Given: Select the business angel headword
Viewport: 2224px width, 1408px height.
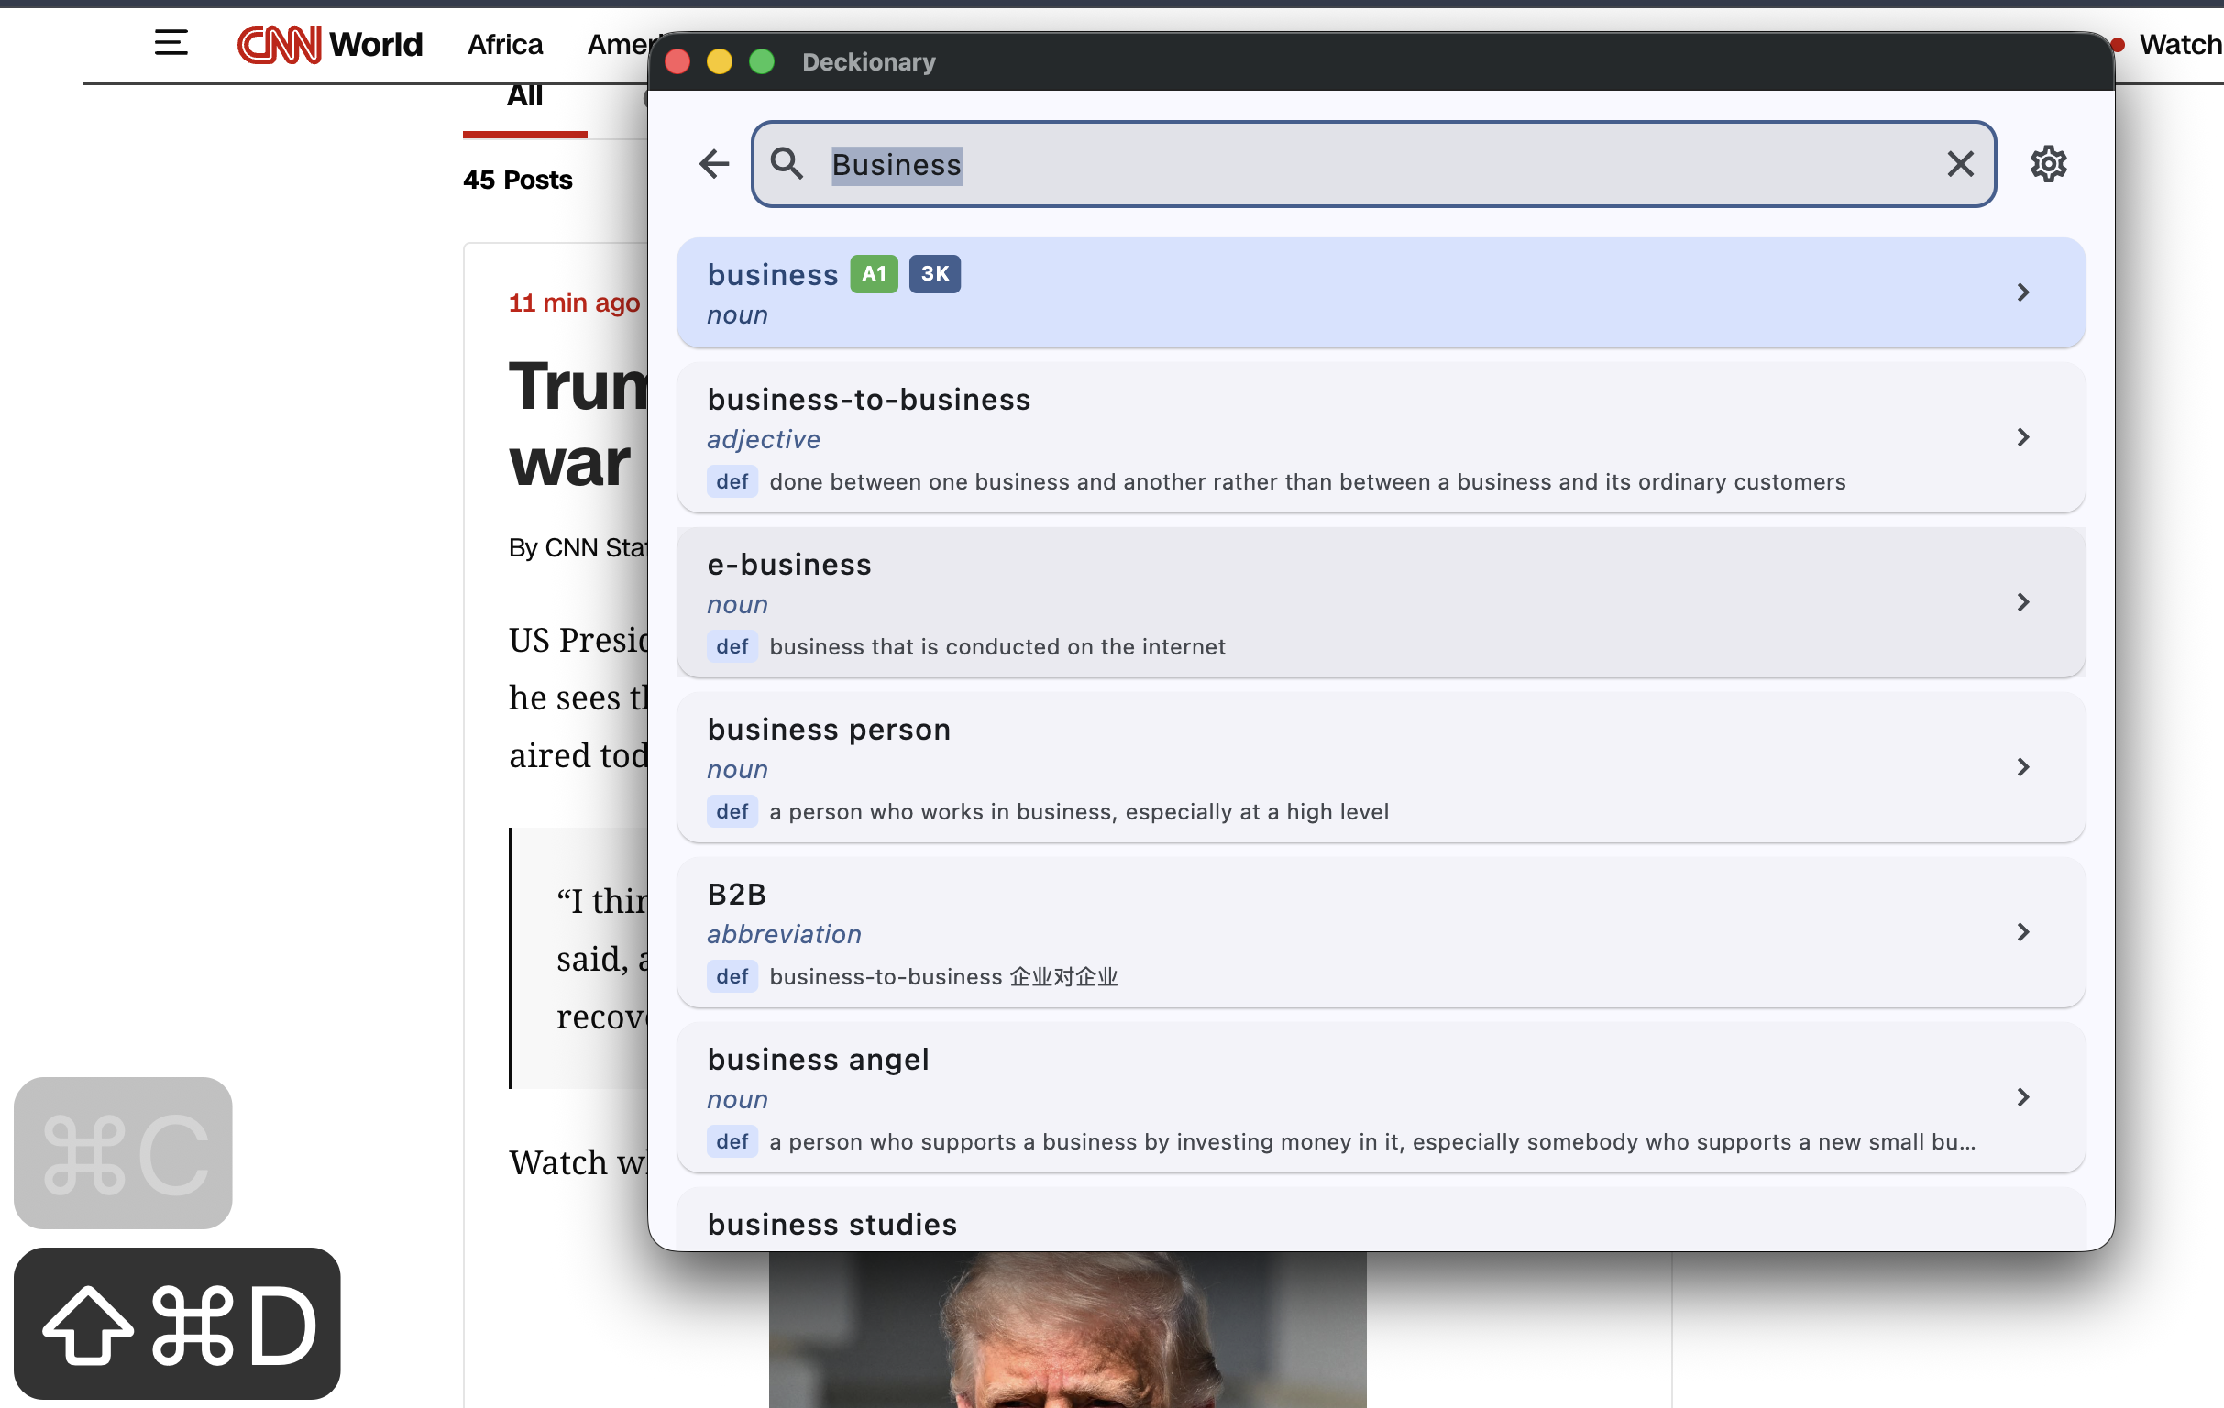Looking at the screenshot, I should point(818,1060).
